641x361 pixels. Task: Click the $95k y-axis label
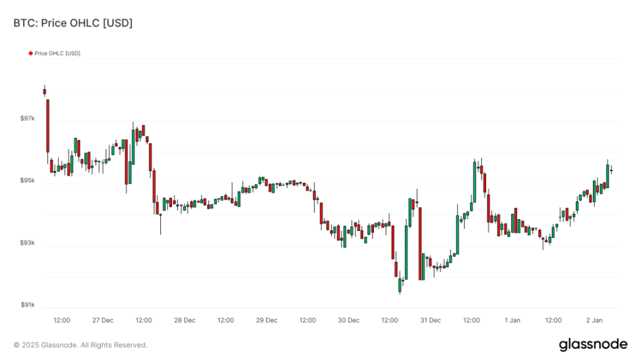[28, 181]
